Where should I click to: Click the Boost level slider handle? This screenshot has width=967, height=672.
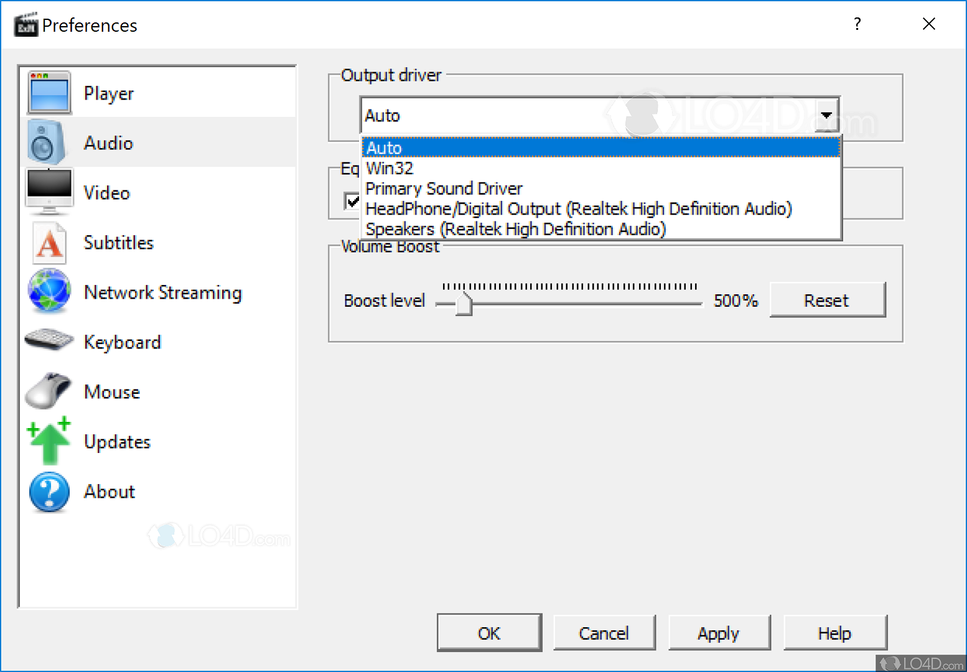coord(464,304)
